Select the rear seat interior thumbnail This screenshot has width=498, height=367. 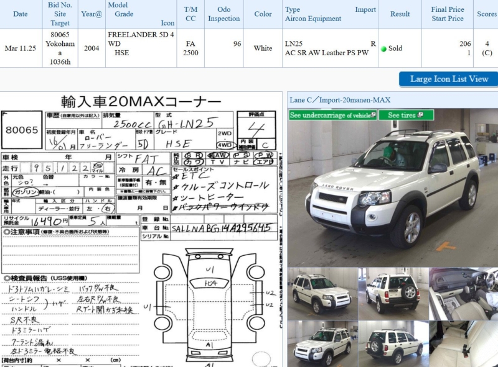click(x=463, y=343)
